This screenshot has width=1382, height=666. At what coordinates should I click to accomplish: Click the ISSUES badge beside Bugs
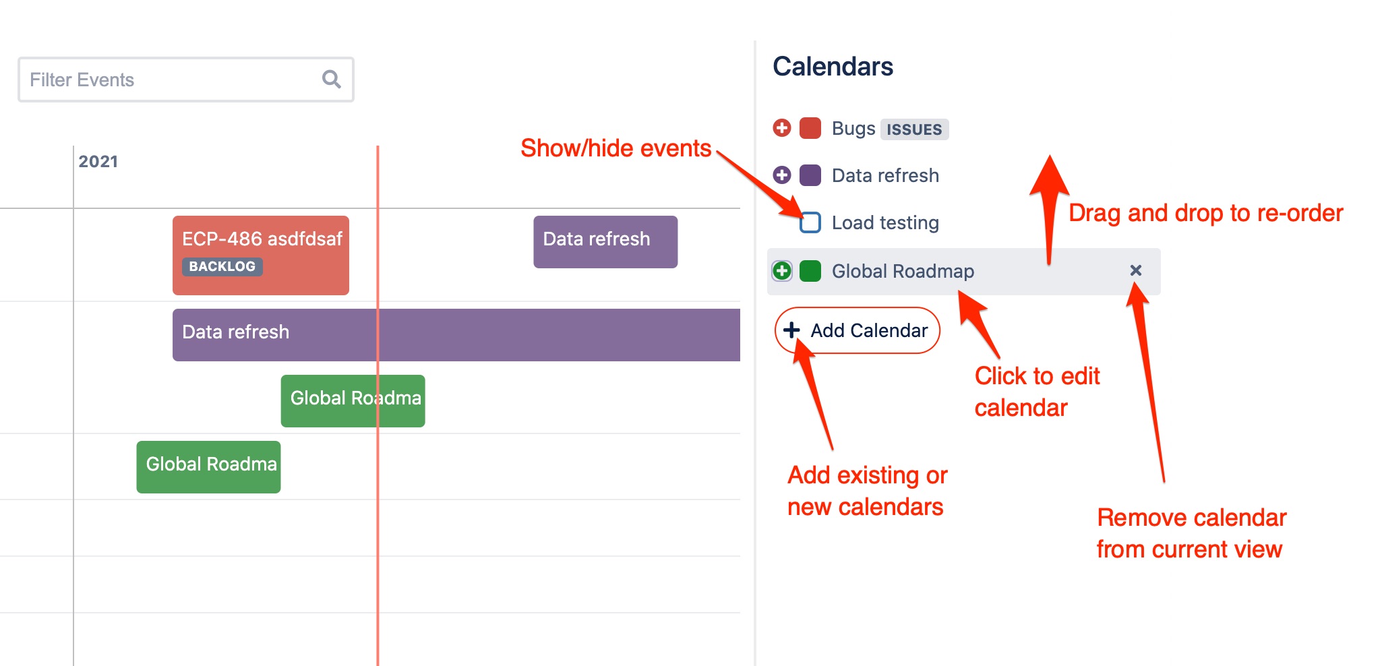click(x=914, y=129)
